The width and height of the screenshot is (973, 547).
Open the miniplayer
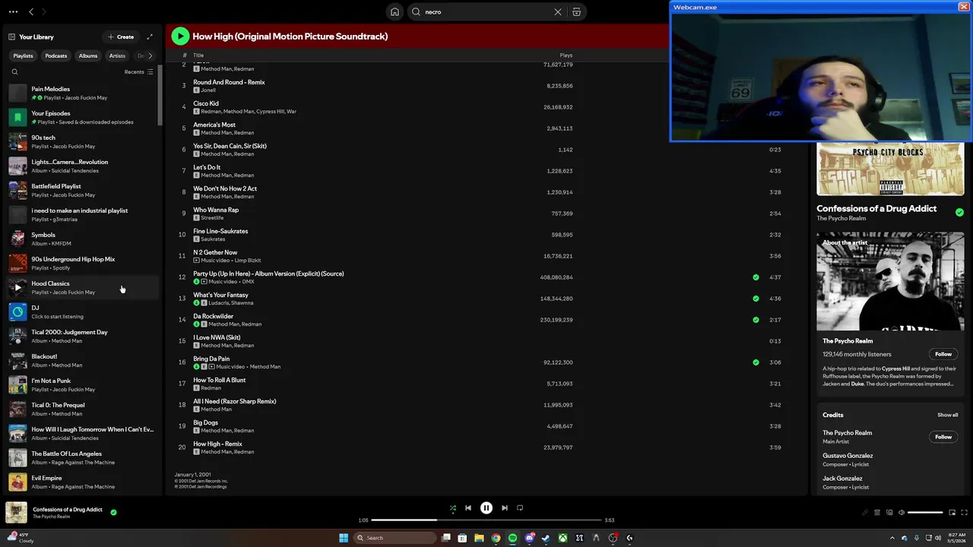click(x=952, y=513)
